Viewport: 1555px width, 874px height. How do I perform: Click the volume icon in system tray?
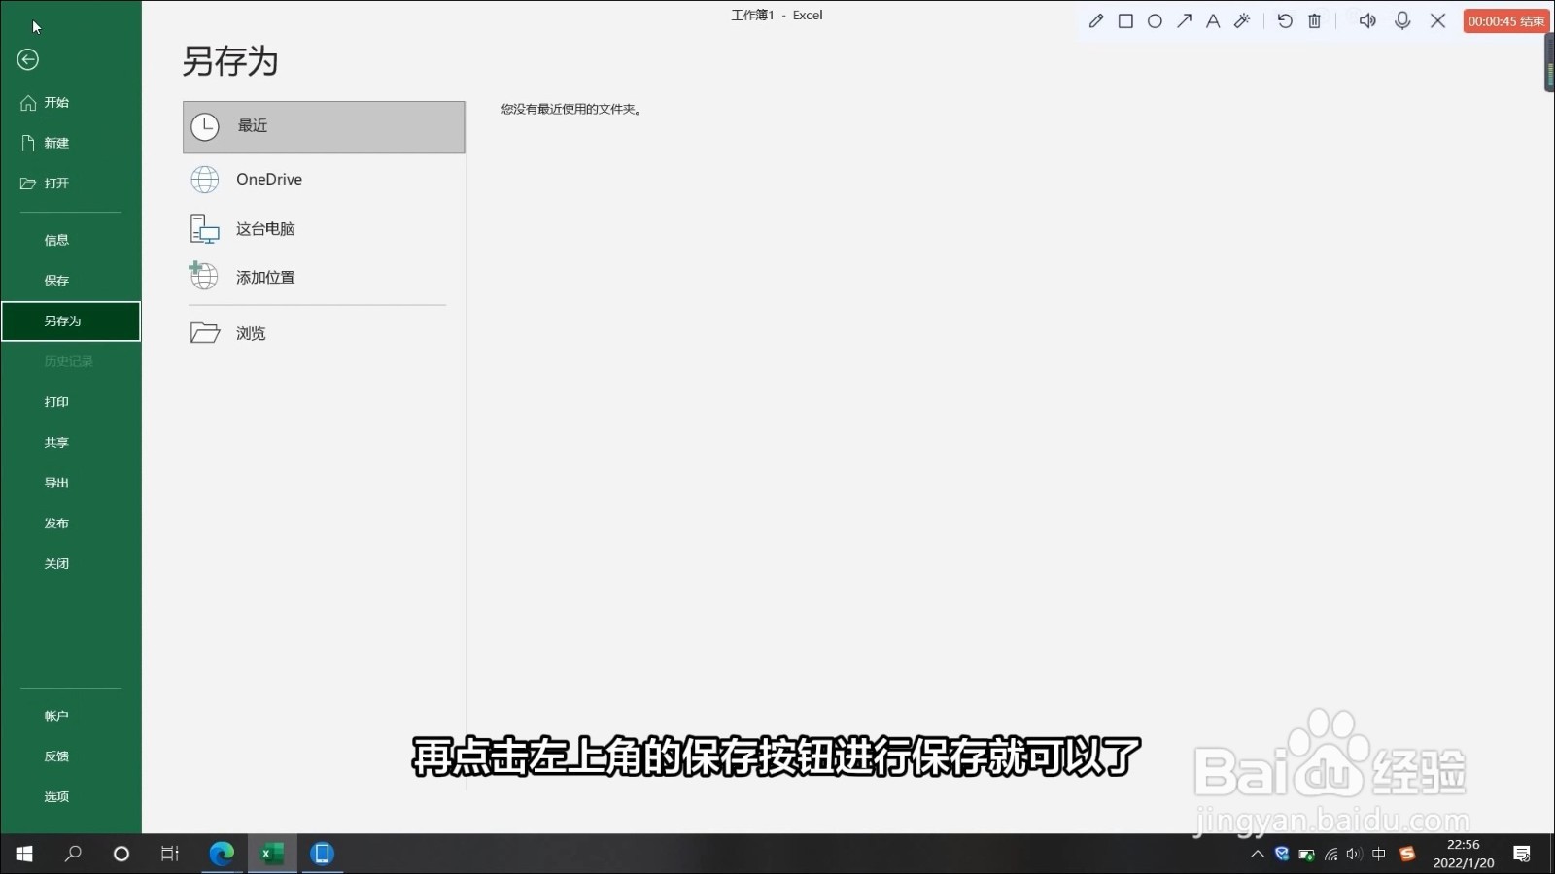click(x=1355, y=855)
